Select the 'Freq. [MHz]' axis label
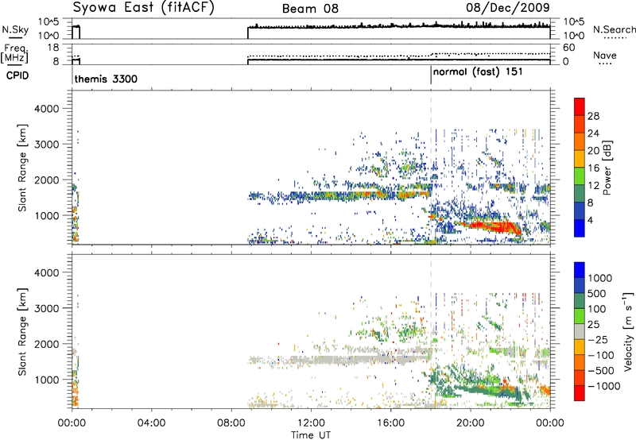This screenshot has height=440, width=636. (x=14, y=53)
